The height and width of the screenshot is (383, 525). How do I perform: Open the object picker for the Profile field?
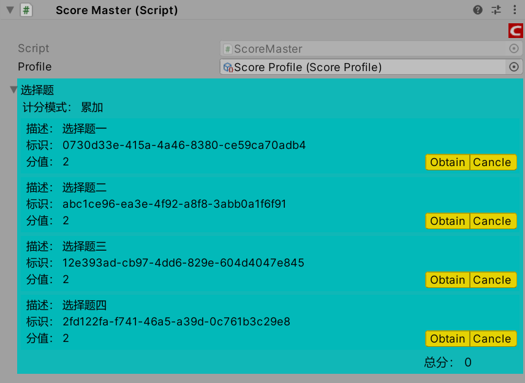click(x=513, y=67)
